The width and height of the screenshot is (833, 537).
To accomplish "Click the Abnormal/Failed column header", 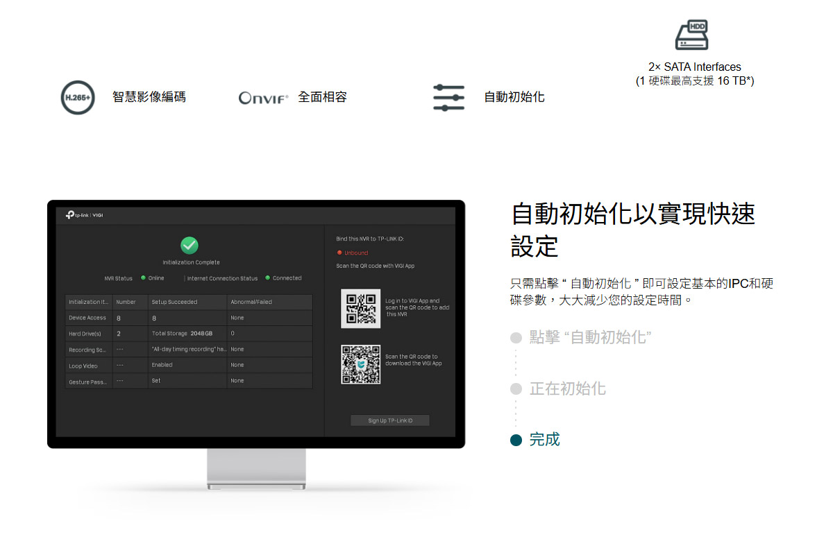I will pyautogui.click(x=251, y=302).
